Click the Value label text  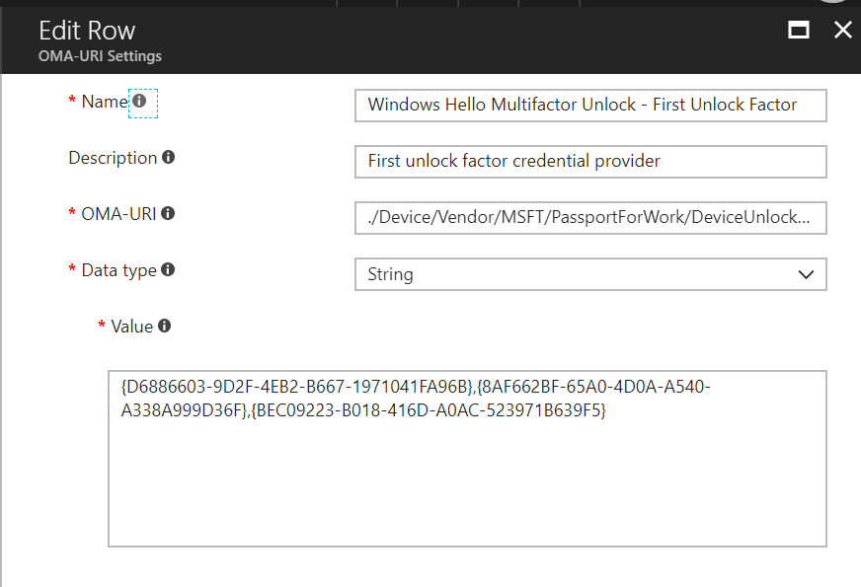click(131, 326)
